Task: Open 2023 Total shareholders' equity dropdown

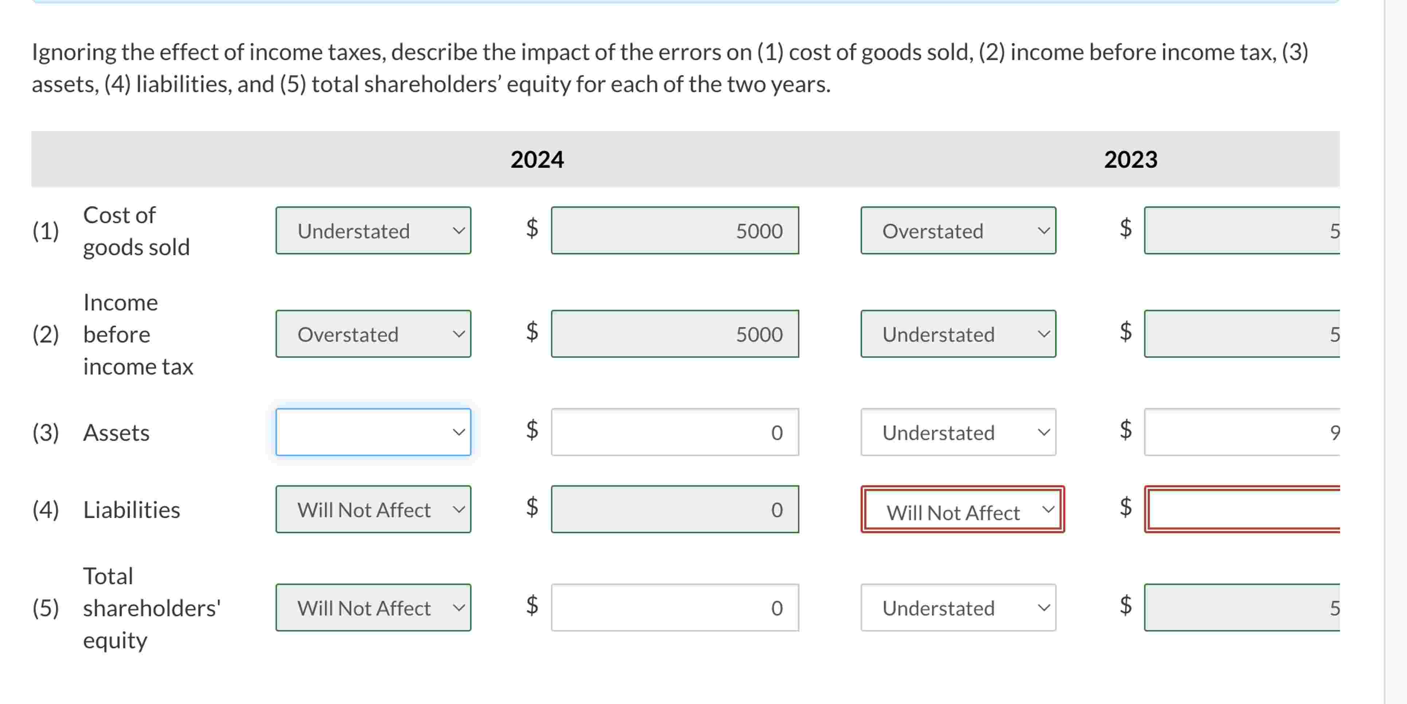Action: click(958, 608)
